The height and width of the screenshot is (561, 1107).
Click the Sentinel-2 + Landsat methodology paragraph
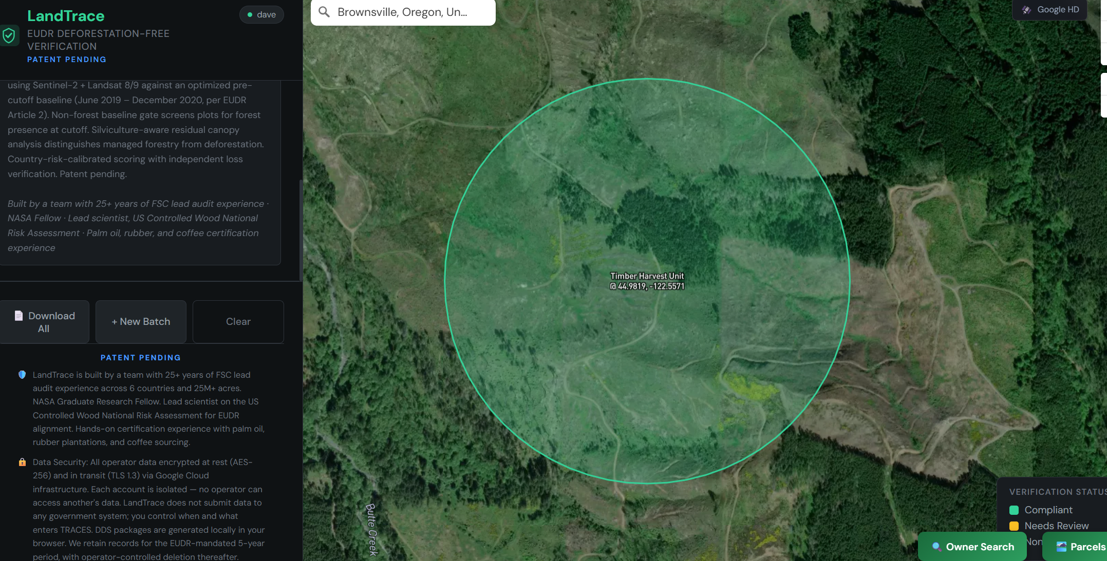(136, 129)
